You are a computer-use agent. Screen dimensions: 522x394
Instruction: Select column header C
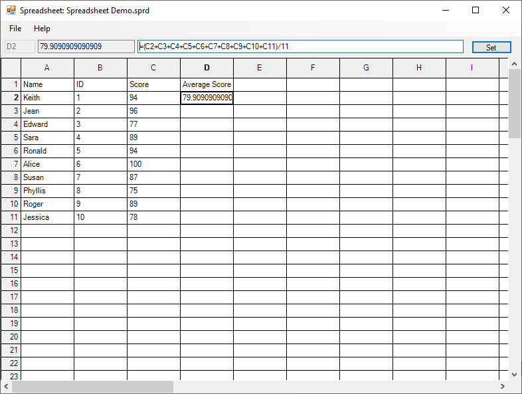(x=153, y=68)
